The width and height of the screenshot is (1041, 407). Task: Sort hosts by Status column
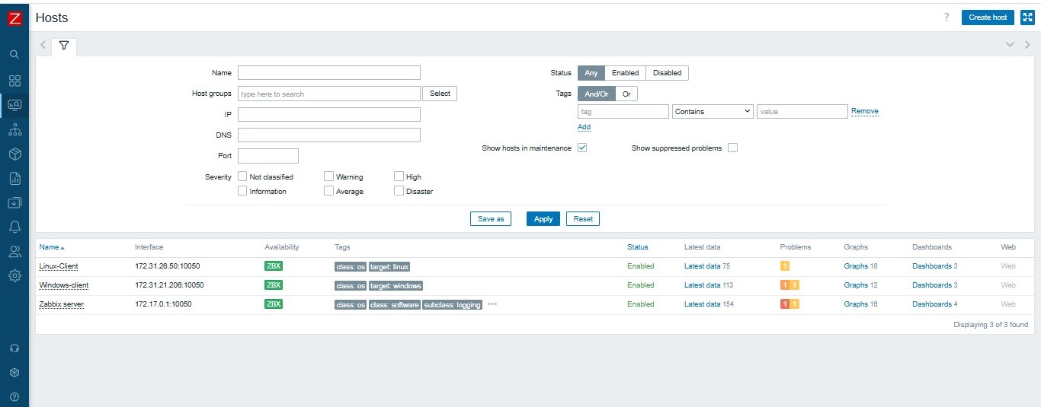638,247
